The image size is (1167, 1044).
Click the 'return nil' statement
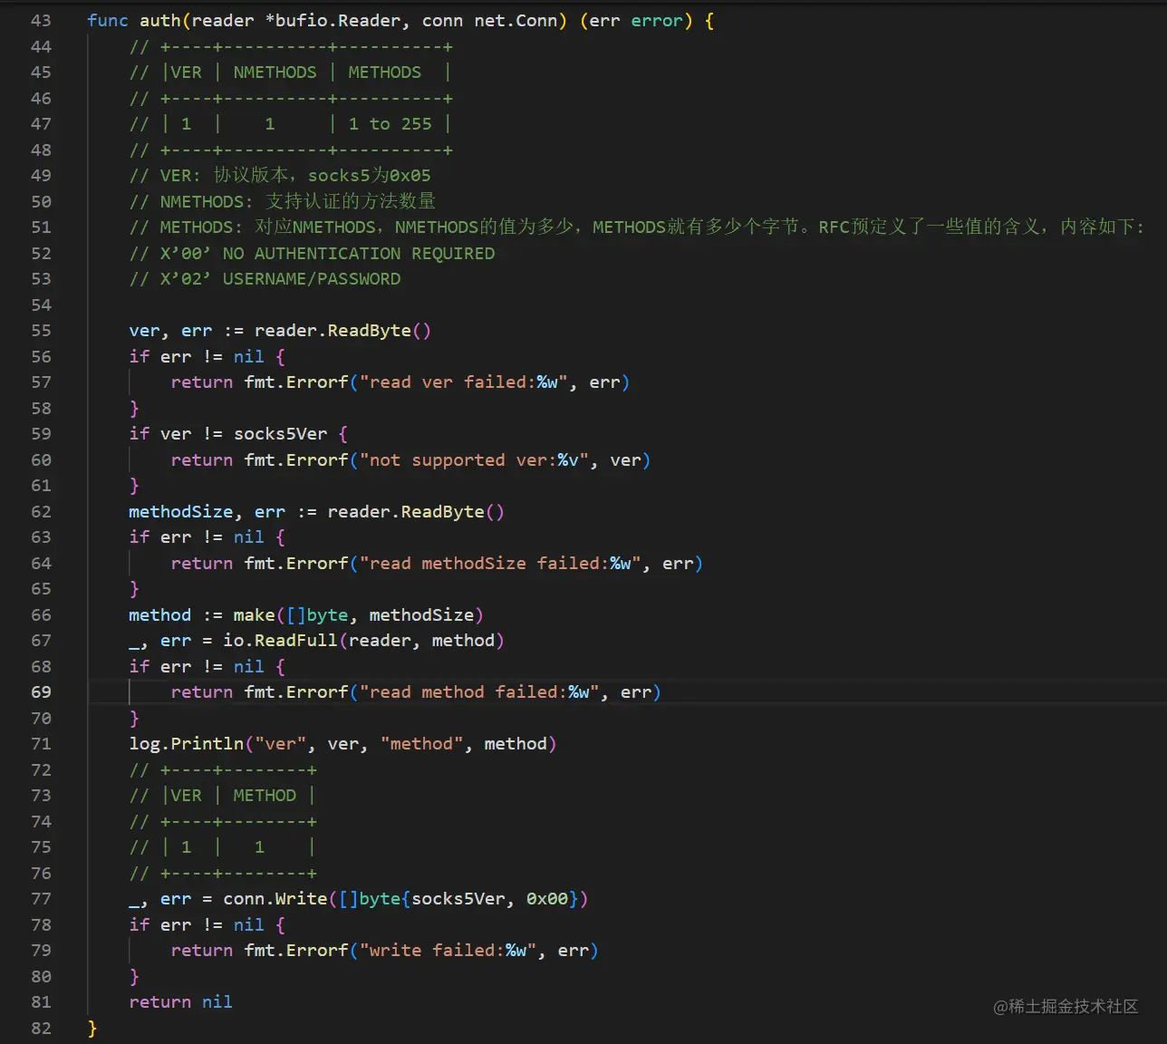point(180,1002)
